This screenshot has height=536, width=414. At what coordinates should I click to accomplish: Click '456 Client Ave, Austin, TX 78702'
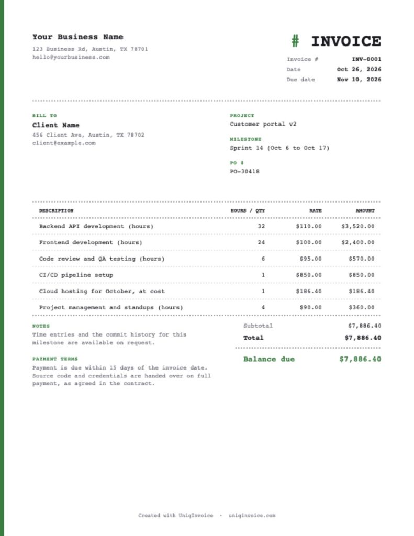click(88, 135)
